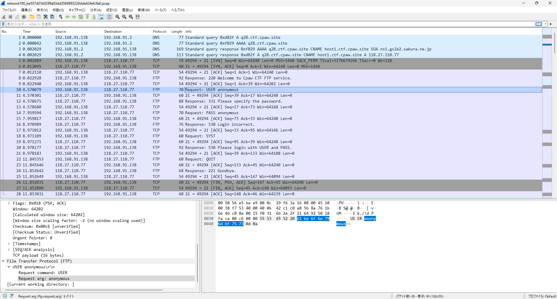The width and height of the screenshot is (557, 299).
Task: Click the zoom in magnifier icon
Action: (117, 17)
